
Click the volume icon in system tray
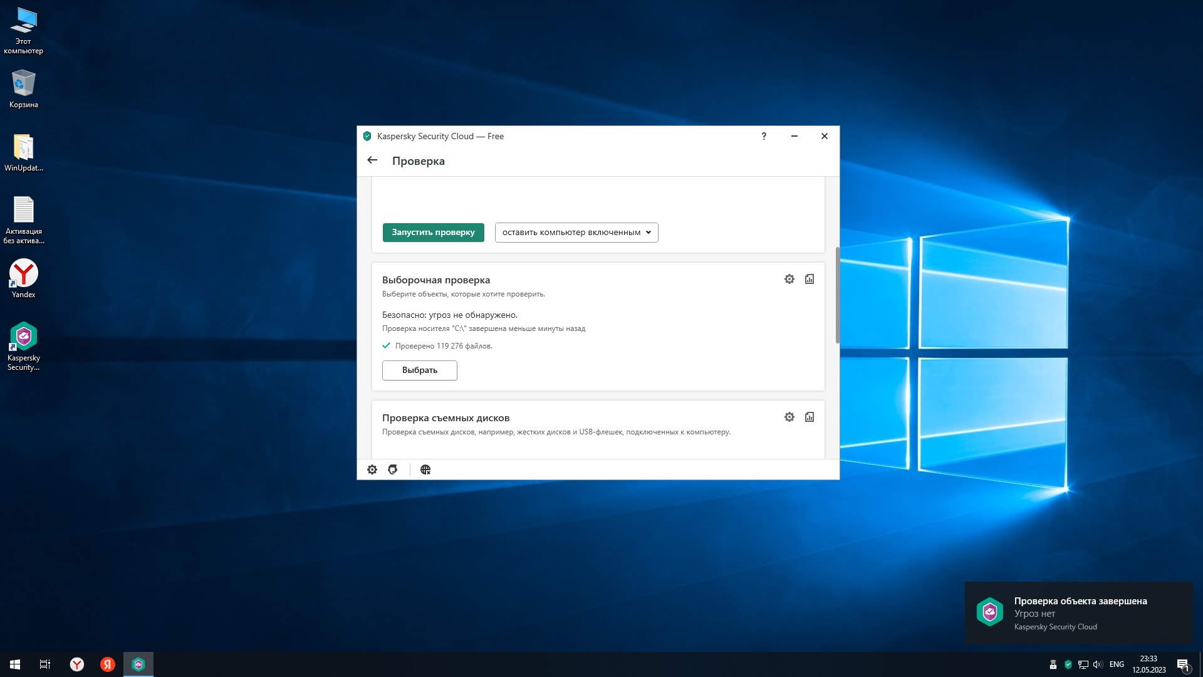1097,664
